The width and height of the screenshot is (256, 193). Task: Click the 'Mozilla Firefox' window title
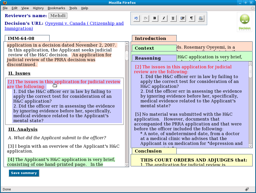pyautogui.click(x=122, y=3)
